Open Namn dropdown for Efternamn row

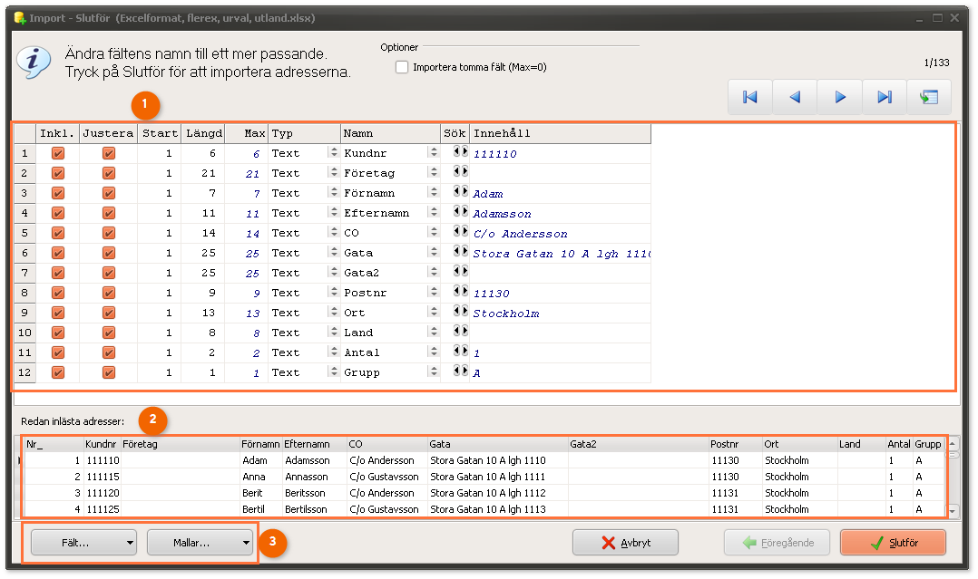[434, 213]
